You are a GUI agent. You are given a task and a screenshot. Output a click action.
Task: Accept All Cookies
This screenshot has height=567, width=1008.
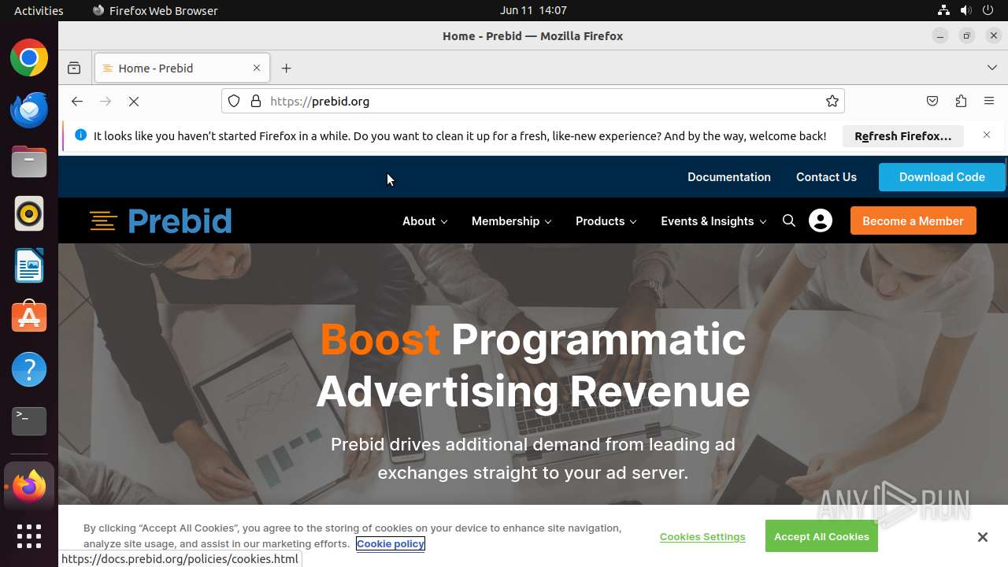tap(821, 536)
